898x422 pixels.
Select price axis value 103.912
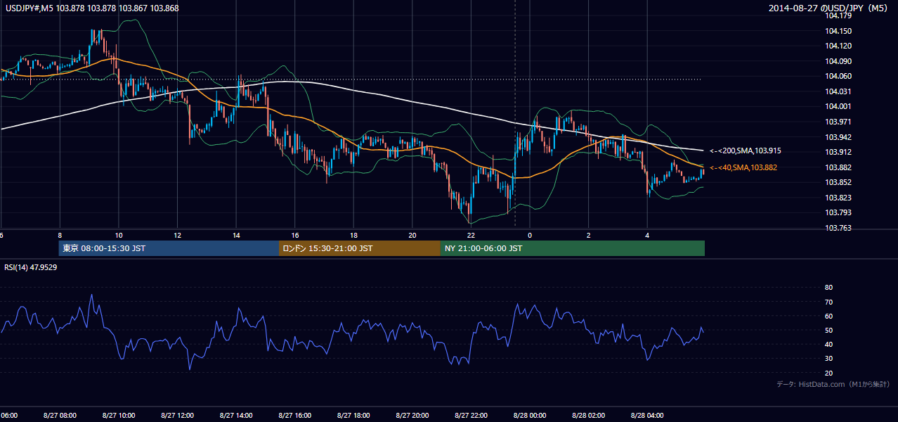pyautogui.click(x=838, y=152)
